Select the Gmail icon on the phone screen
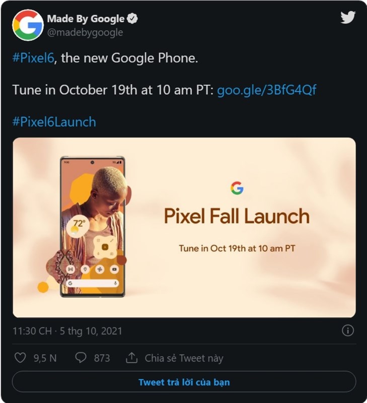 70,268
